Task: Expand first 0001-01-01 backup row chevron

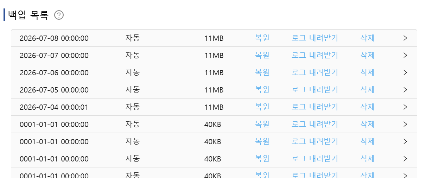Action: coord(405,124)
